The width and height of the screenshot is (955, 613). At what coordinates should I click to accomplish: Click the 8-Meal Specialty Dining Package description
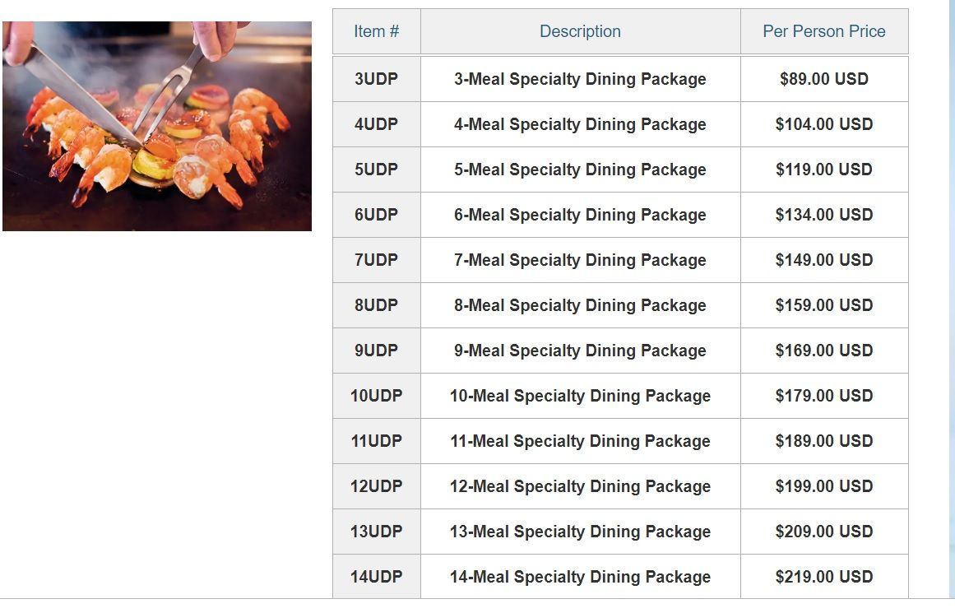click(581, 305)
